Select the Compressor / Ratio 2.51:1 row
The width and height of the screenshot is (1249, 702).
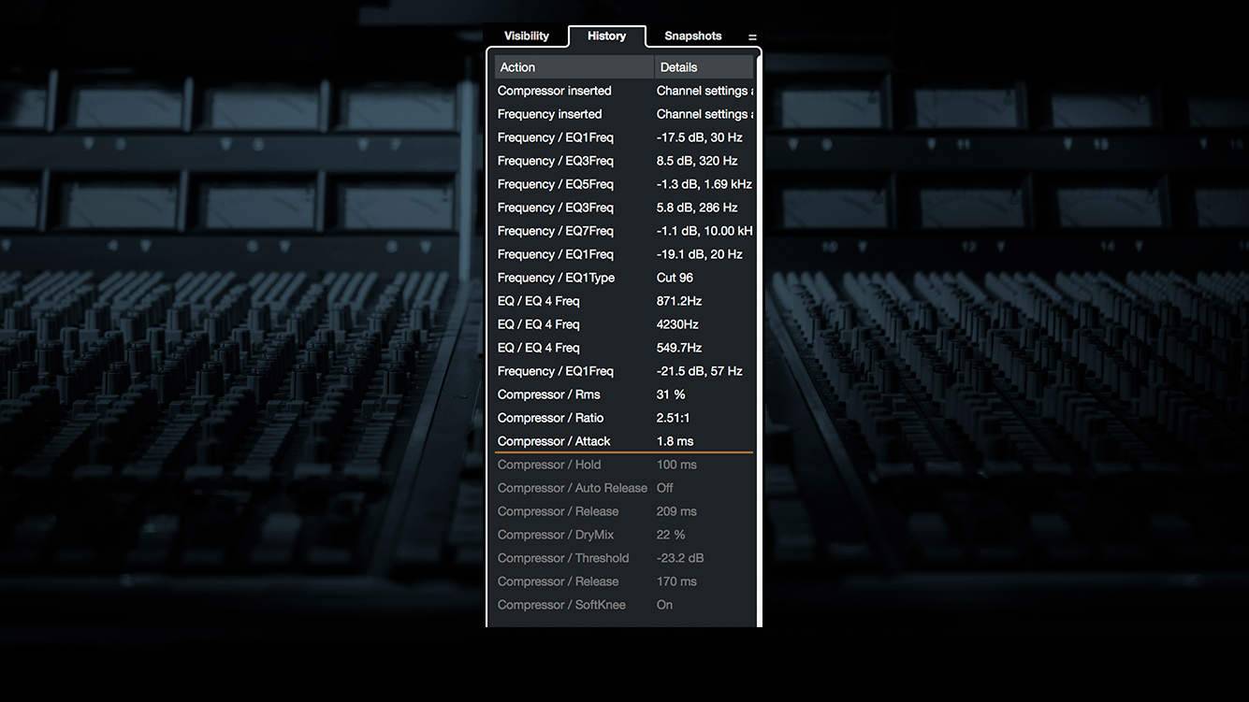[x=624, y=418]
